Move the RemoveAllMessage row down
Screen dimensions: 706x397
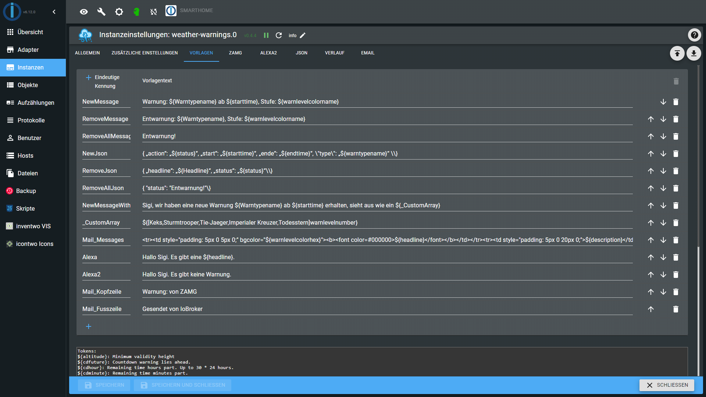pos(663,136)
